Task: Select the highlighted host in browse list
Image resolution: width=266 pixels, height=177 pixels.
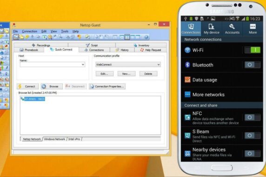Action: [x=34, y=99]
